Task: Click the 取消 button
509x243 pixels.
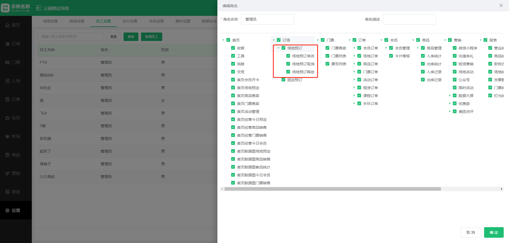Action: tap(471, 232)
